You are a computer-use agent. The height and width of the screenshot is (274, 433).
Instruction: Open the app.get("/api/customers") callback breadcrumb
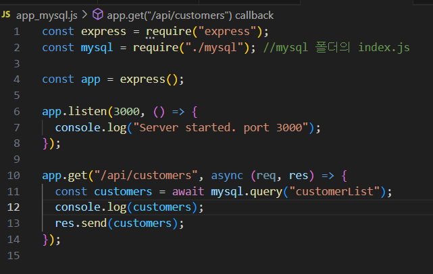point(190,15)
